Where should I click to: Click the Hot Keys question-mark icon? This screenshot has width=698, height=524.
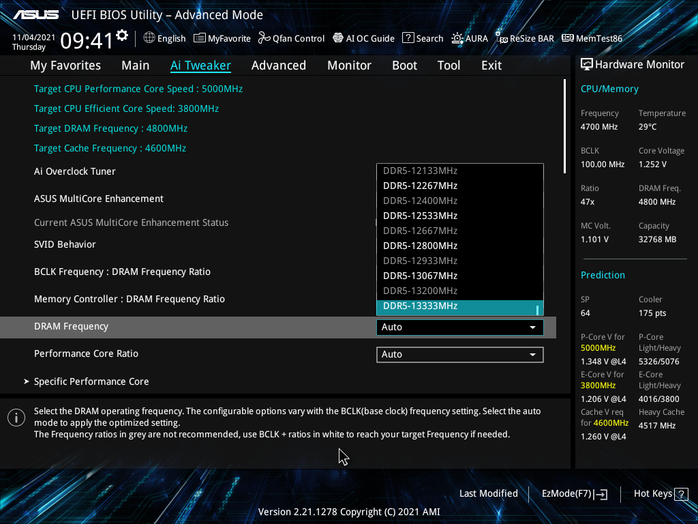pos(681,494)
